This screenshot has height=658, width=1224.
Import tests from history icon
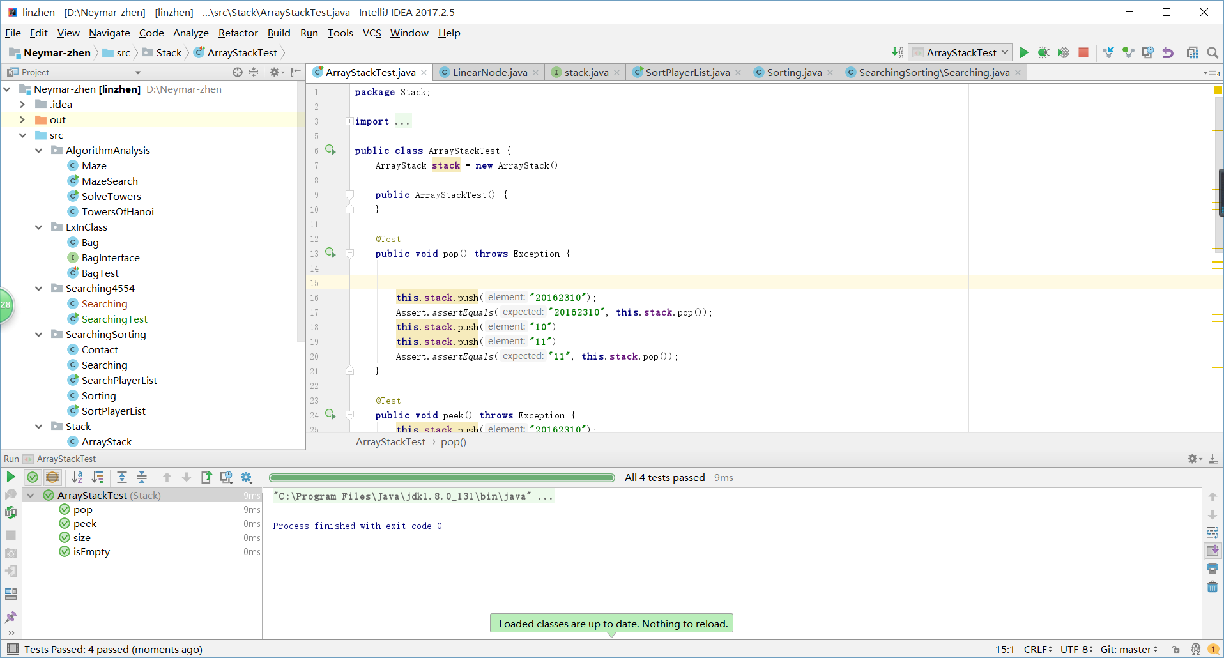(226, 477)
